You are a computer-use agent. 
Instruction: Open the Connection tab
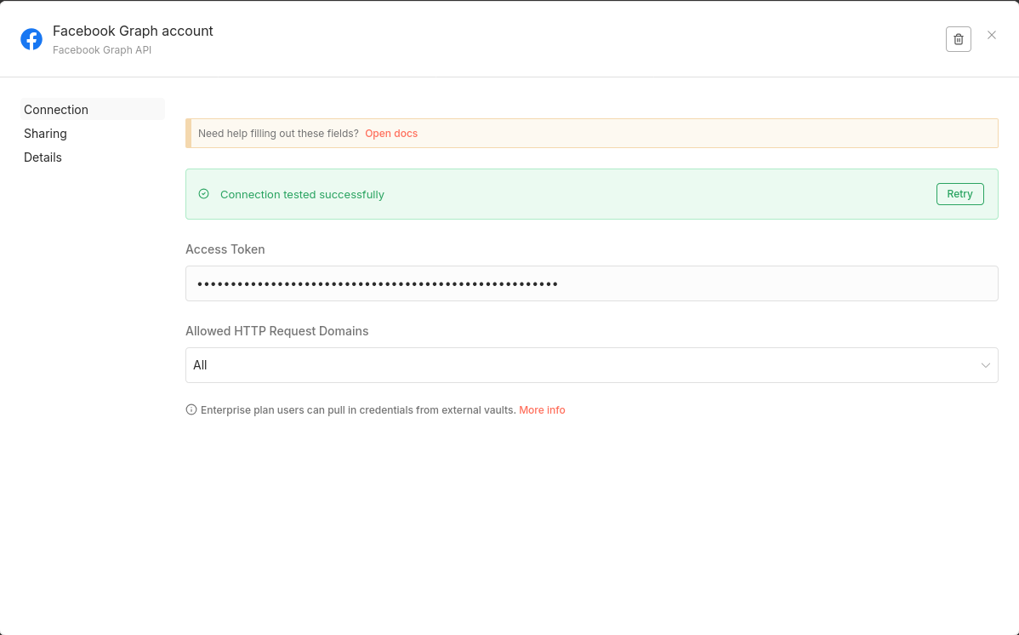tap(92, 109)
